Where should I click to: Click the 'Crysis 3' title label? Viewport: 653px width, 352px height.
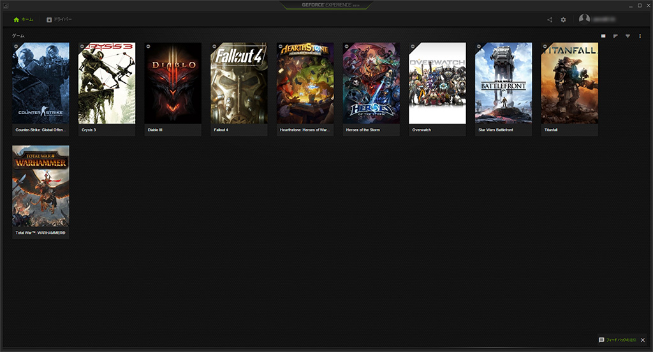(89, 130)
